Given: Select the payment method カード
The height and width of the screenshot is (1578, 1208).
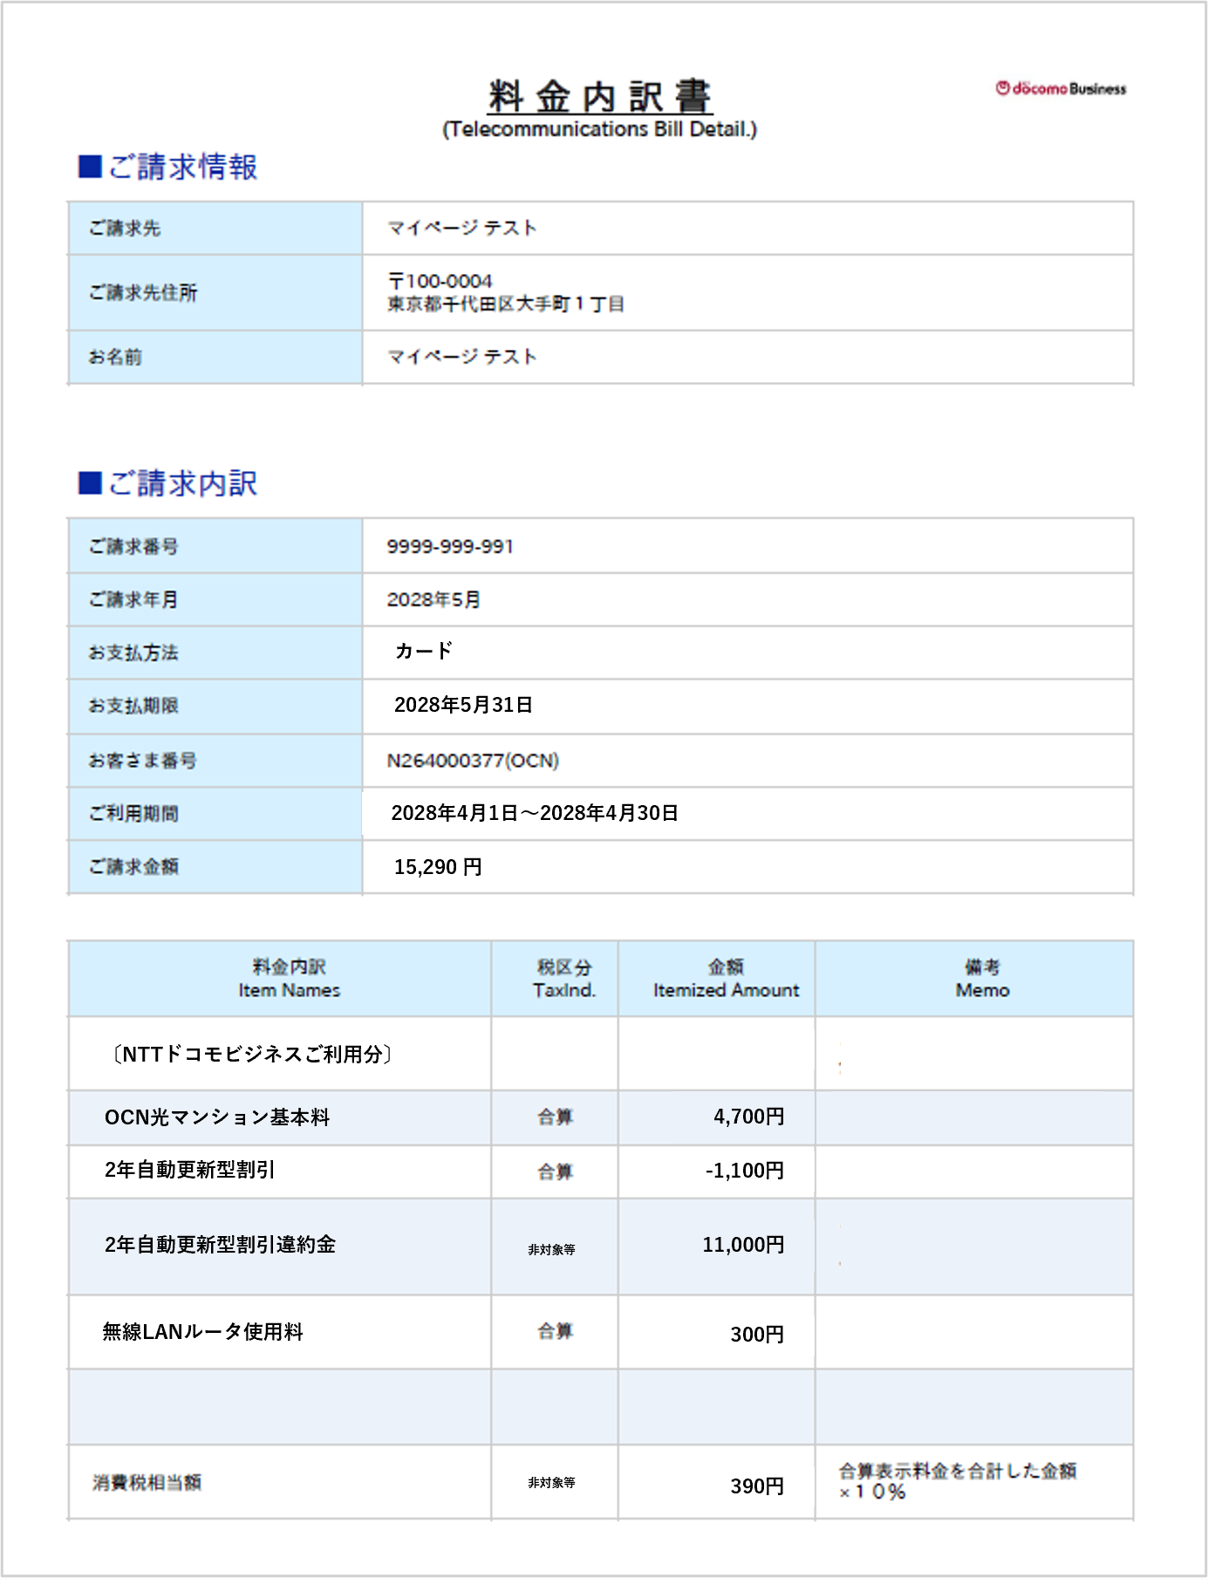Looking at the screenshot, I should [x=424, y=652].
